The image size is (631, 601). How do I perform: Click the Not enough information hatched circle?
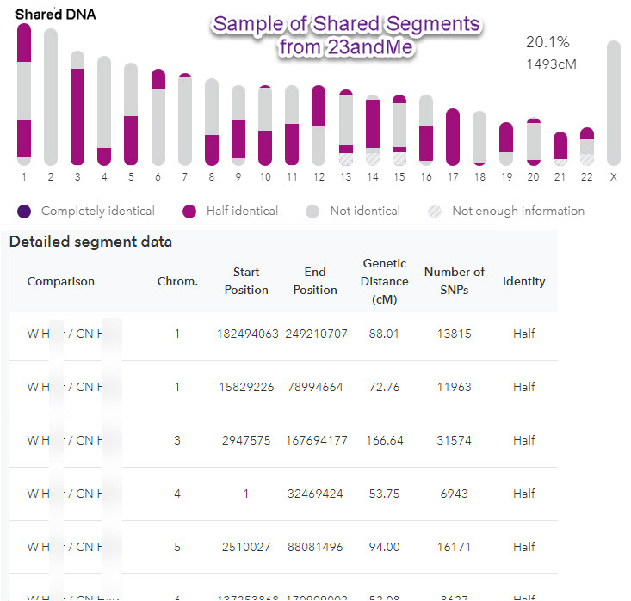coord(435,211)
